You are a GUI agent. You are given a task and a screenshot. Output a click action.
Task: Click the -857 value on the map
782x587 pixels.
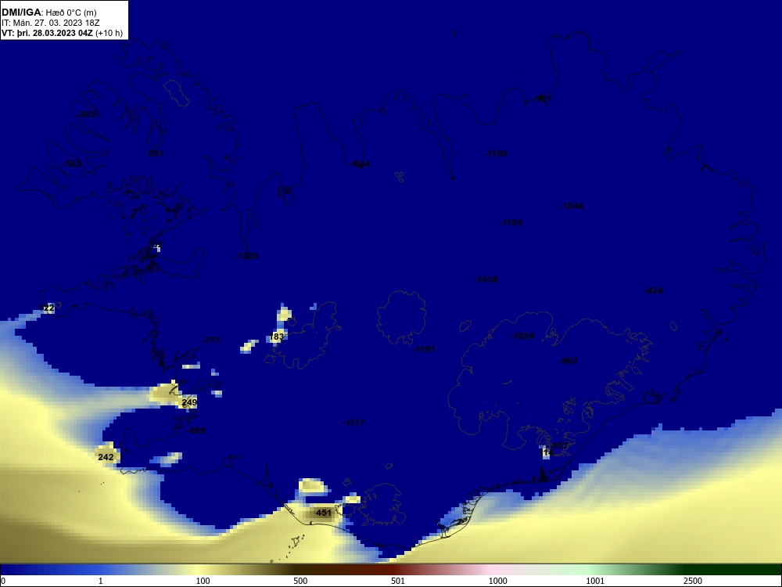click(560, 445)
